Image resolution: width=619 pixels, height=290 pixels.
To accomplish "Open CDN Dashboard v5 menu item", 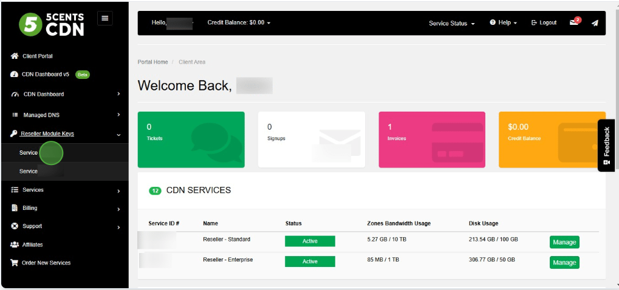I will pyautogui.click(x=45, y=75).
